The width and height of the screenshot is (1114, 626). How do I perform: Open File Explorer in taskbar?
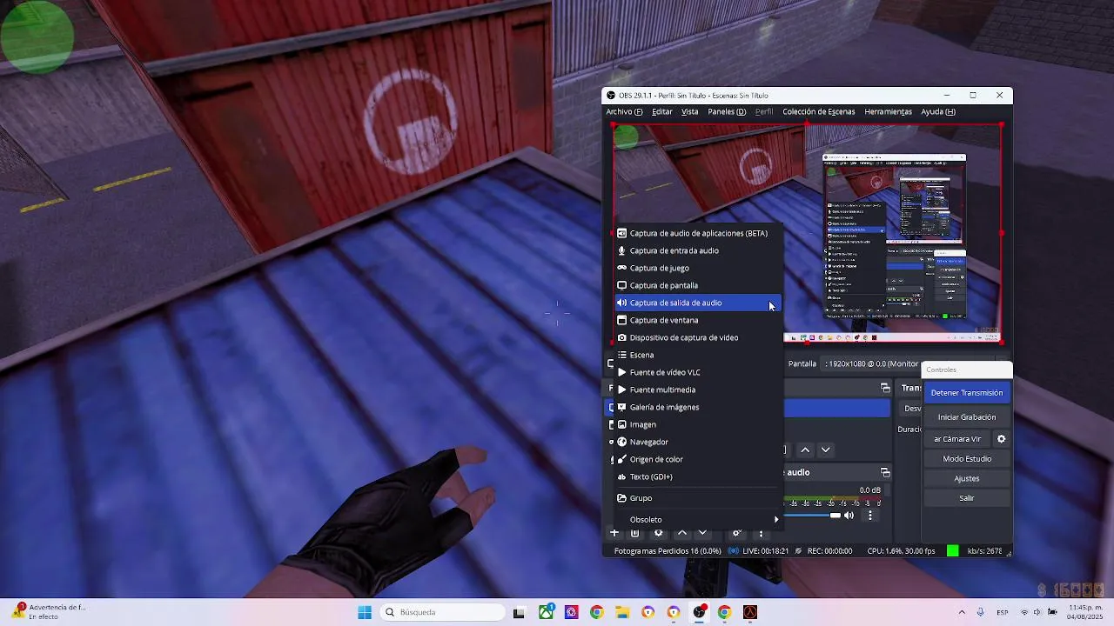(622, 612)
